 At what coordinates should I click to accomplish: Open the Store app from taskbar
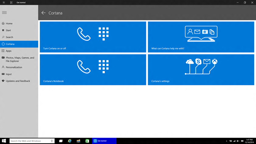[x=87, y=141]
